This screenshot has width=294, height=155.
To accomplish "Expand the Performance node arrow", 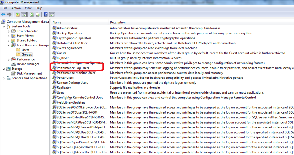I will point(9,59).
